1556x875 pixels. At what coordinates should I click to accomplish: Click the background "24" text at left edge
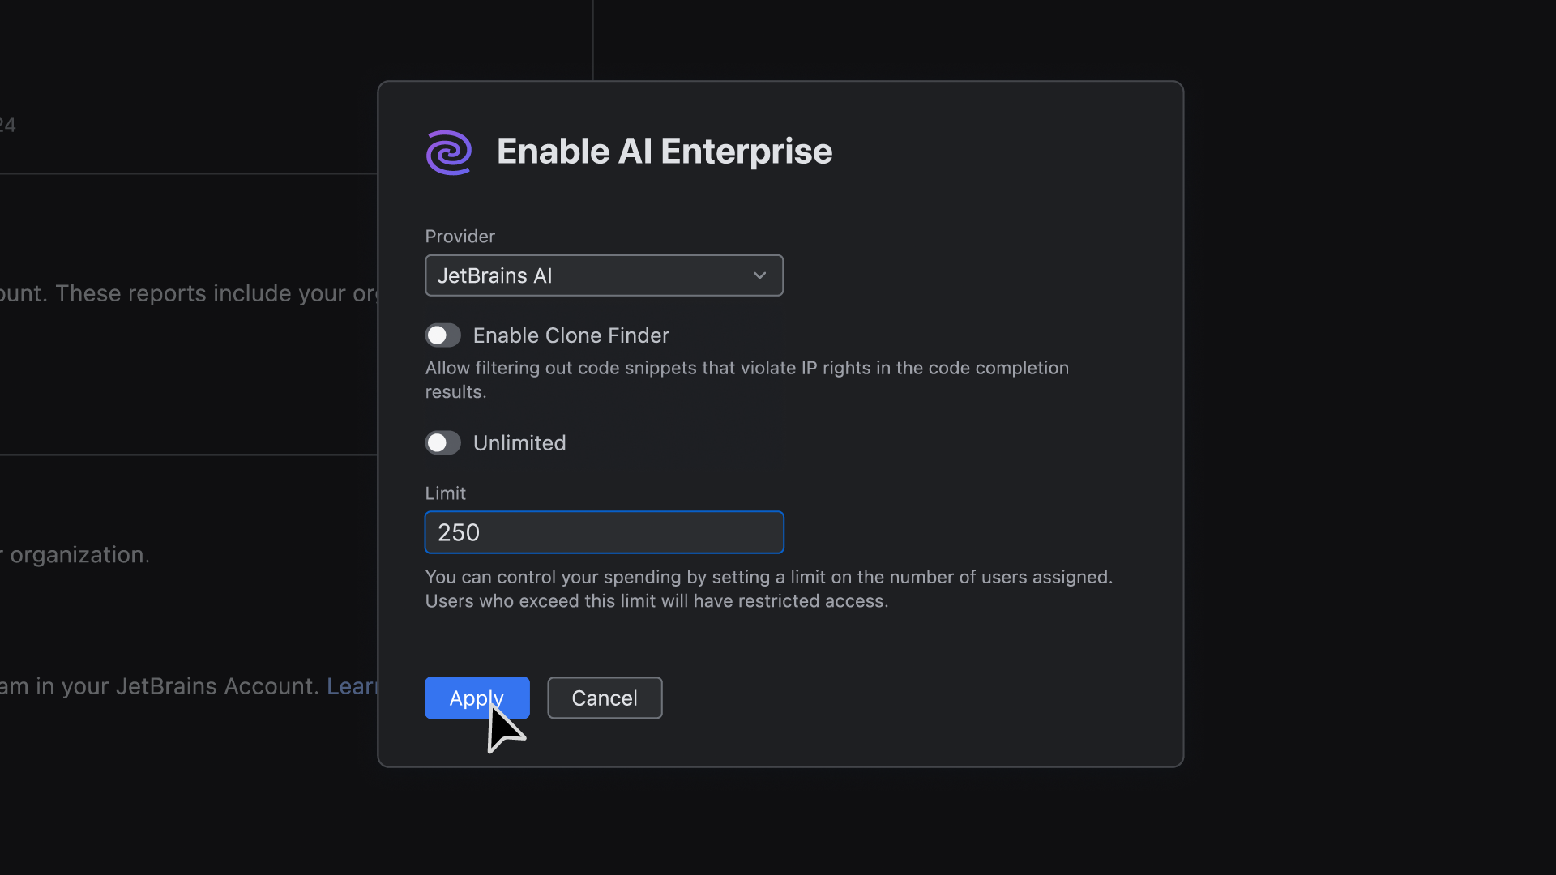pyautogui.click(x=7, y=126)
